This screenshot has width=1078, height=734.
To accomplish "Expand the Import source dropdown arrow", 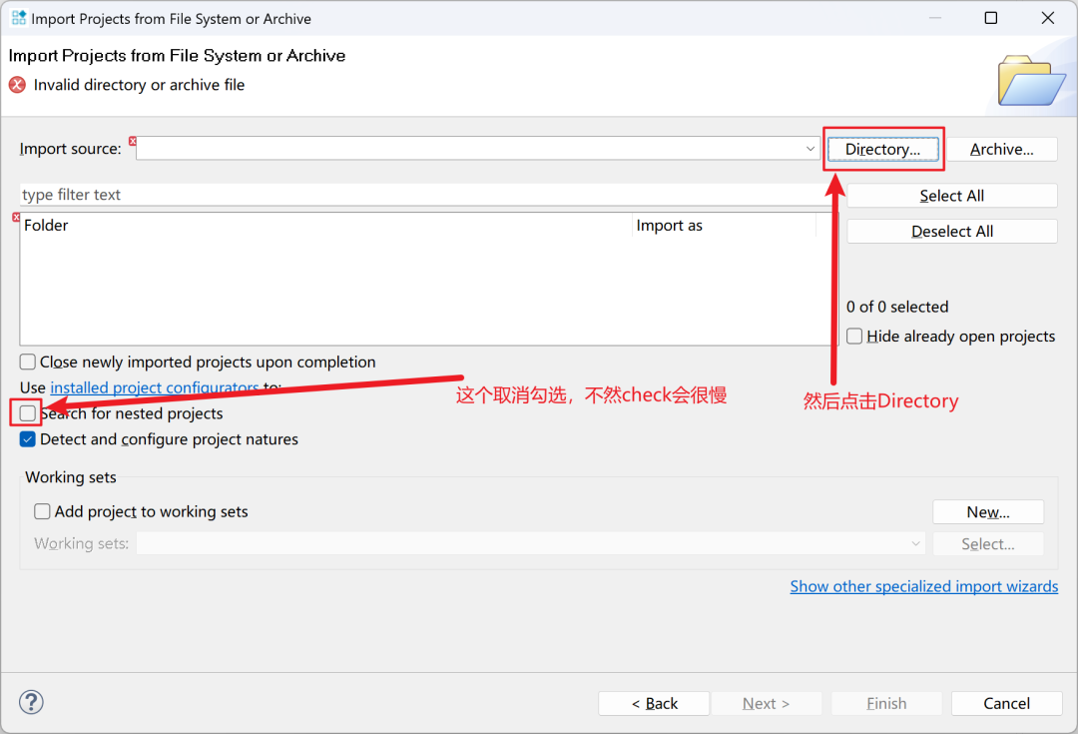I will (810, 149).
